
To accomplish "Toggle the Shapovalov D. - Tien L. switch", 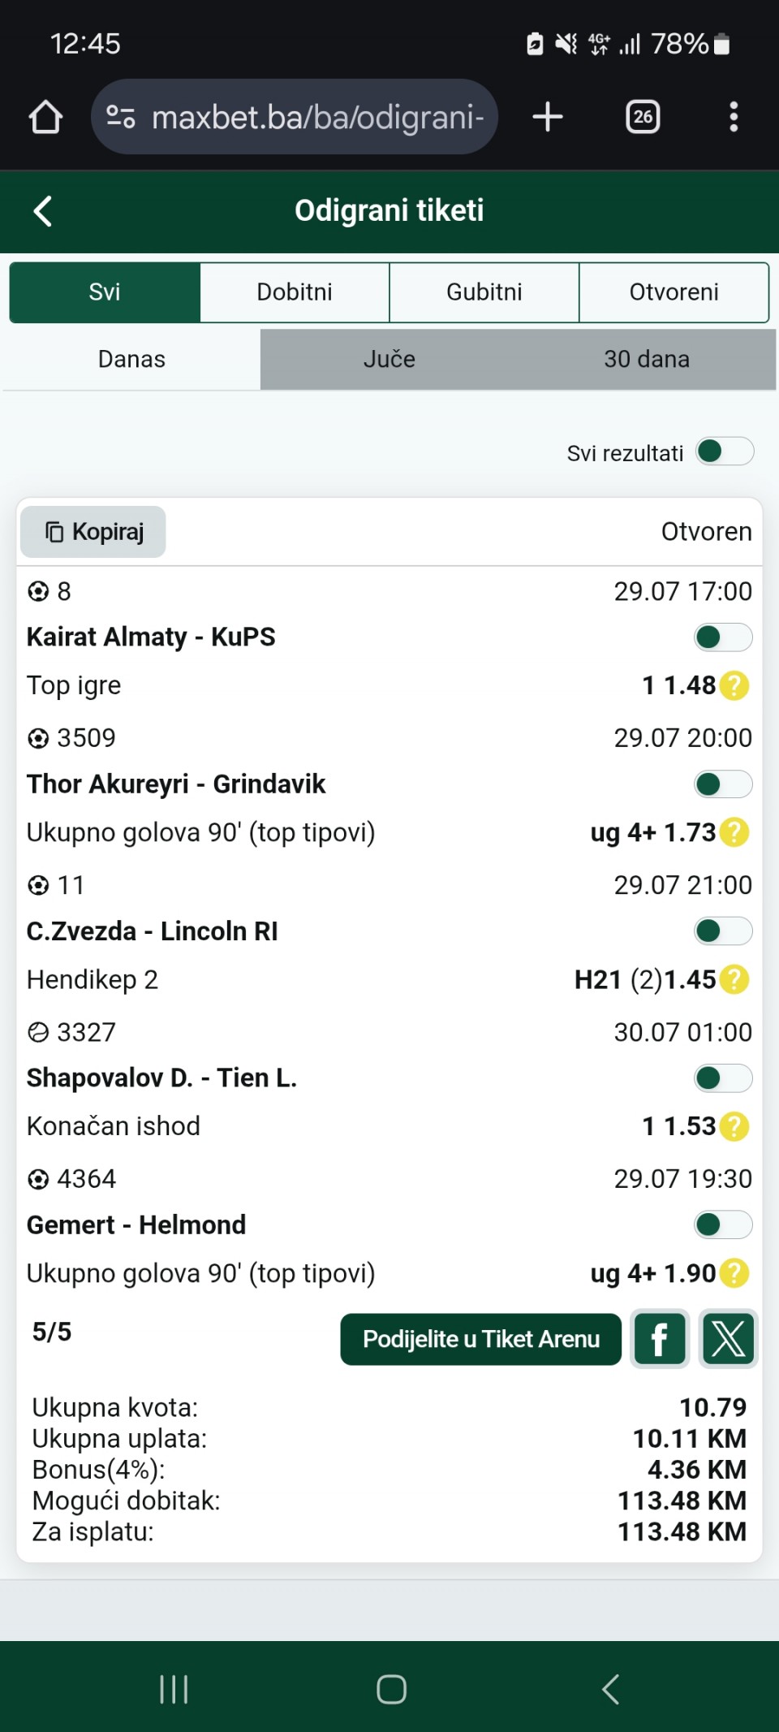I will point(723,1078).
